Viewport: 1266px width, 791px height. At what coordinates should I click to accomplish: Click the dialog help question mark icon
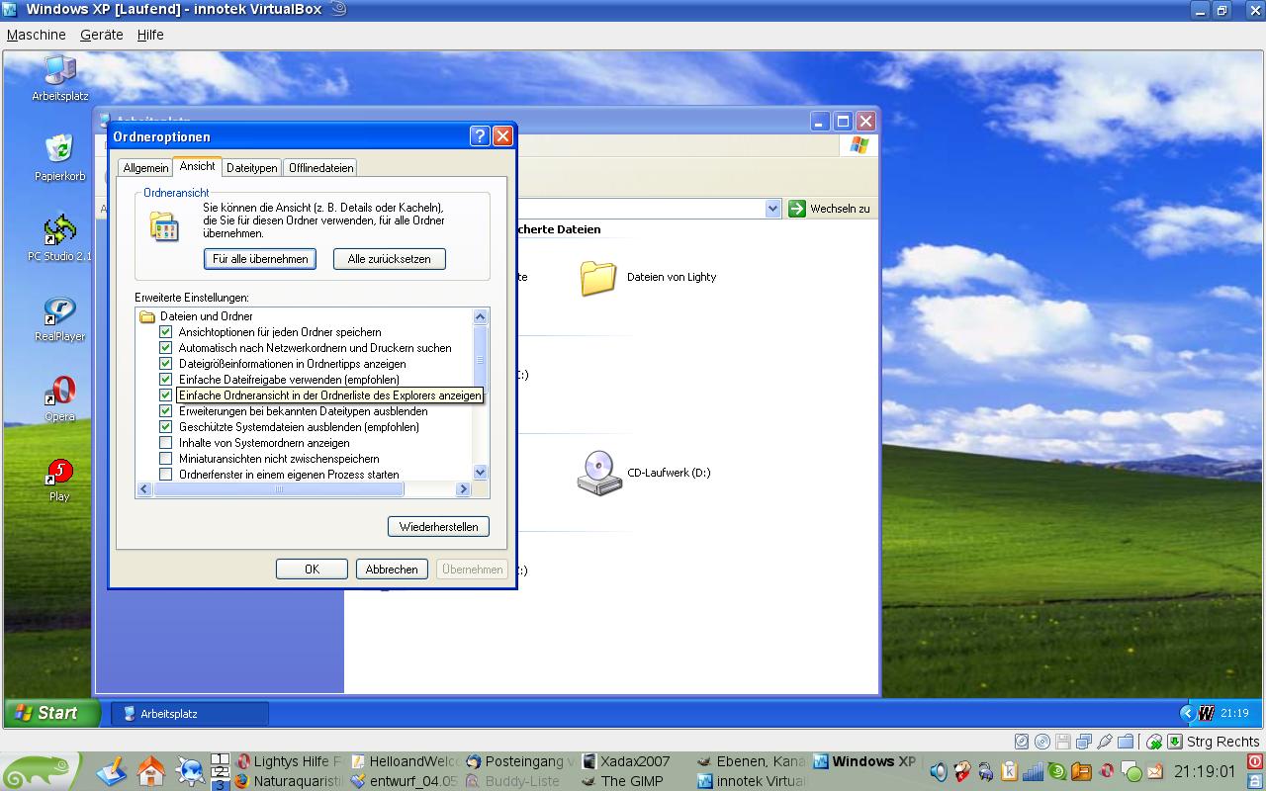click(x=479, y=136)
